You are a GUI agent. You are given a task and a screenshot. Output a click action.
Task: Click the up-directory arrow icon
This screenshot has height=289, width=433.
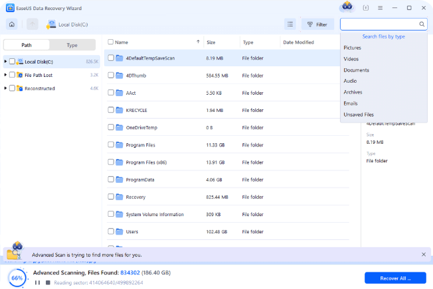click(x=32, y=25)
